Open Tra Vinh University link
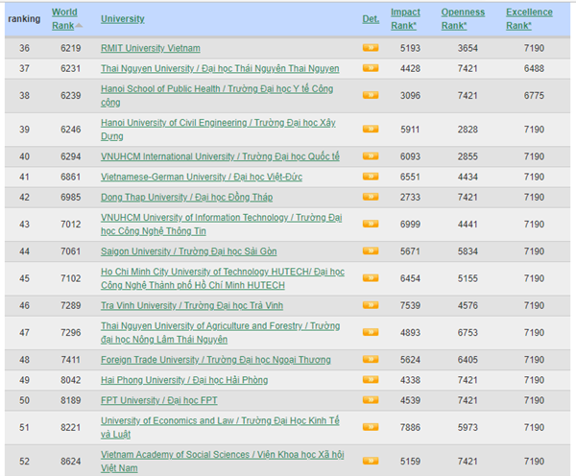 tap(192, 305)
